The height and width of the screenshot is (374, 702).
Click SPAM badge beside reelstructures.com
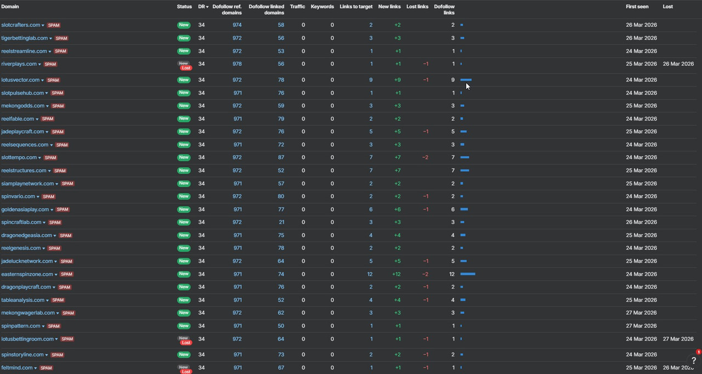[x=60, y=171]
